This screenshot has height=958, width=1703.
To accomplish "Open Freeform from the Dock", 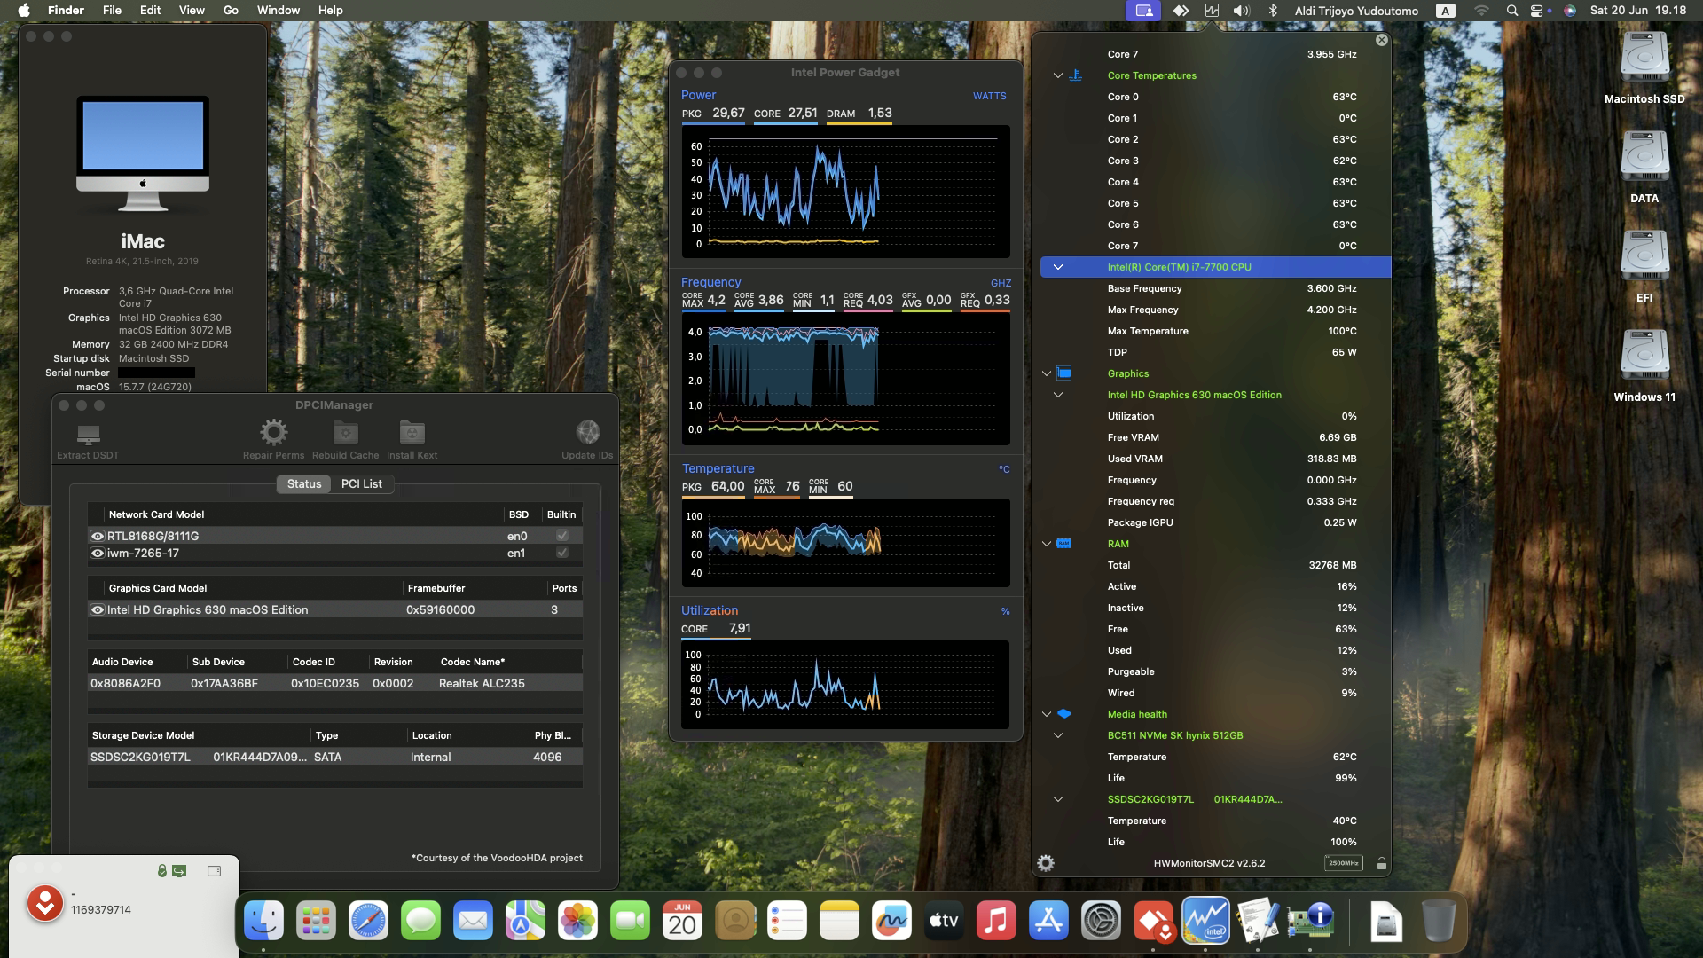I will 891,921.
